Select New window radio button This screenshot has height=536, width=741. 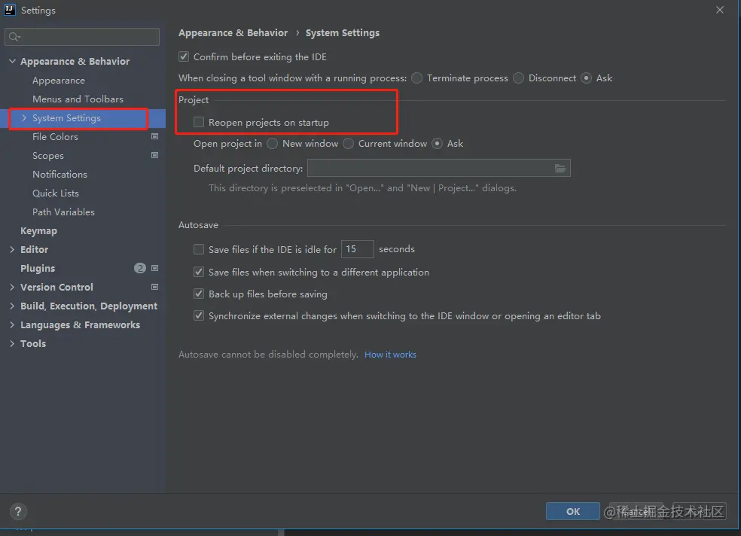tap(272, 144)
